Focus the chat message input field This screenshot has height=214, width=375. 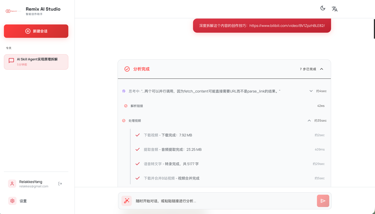225,201
